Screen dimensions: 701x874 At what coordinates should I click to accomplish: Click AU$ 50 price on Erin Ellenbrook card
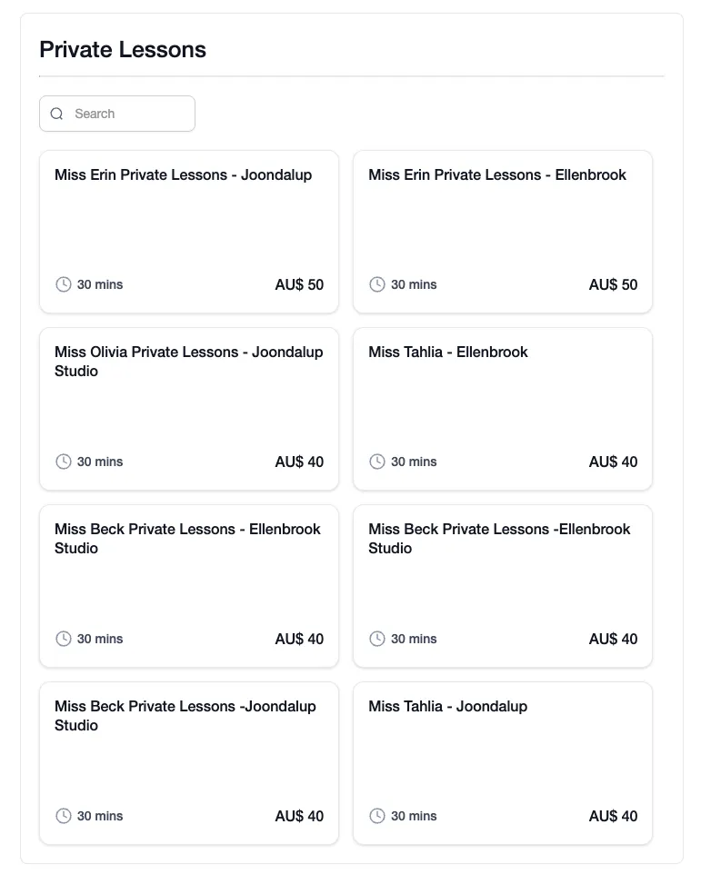(613, 284)
